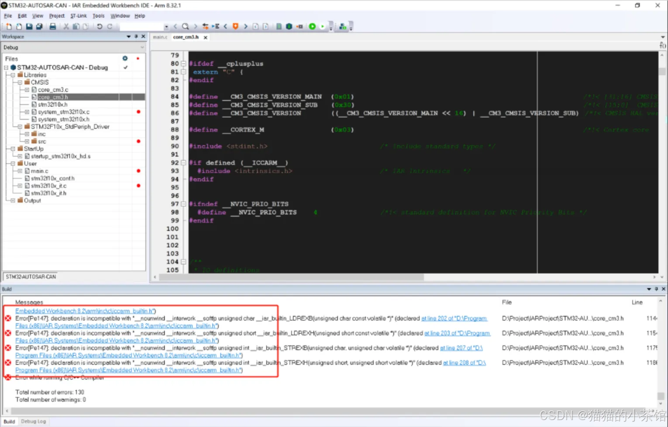Viewport: 668px width, 427px height.
Task: Open the Project menu
Action: (x=57, y=16)
